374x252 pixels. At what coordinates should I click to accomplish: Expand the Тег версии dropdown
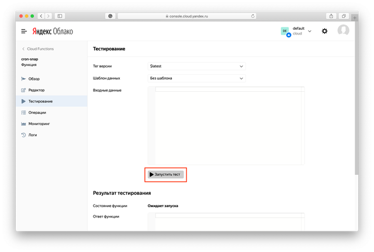click(197, 66)
